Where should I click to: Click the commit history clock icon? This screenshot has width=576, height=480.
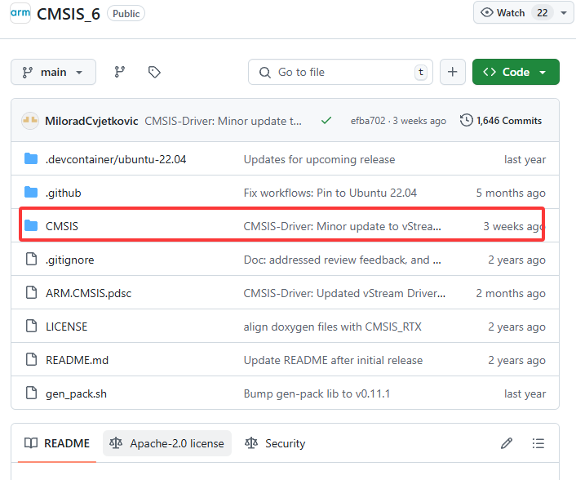(x=467, y=120)
